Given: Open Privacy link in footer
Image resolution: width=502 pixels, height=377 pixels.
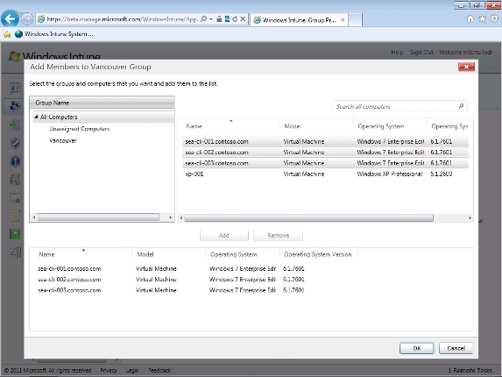Looking at the screenshot, I should coord(109,370).
